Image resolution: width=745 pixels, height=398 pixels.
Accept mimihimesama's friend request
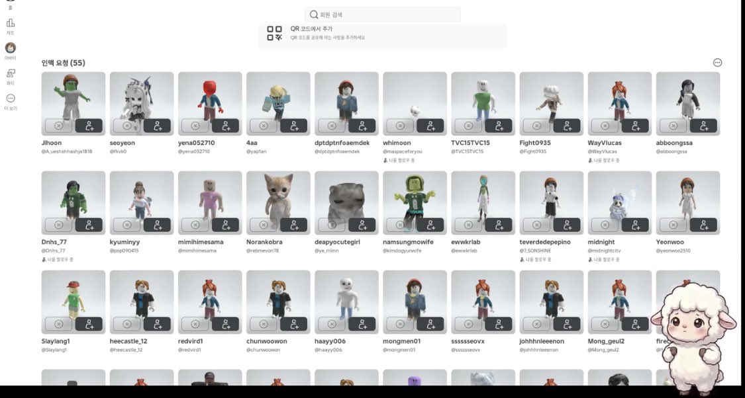226,225
